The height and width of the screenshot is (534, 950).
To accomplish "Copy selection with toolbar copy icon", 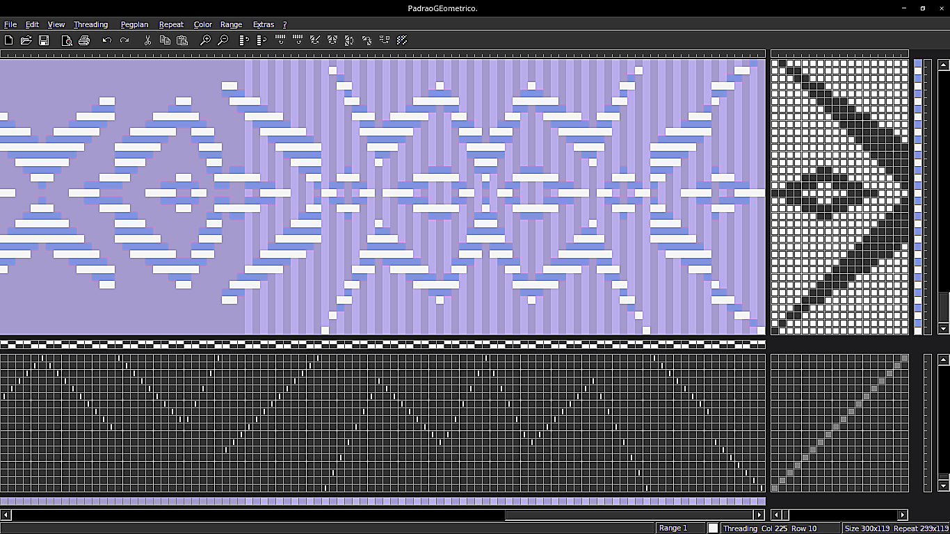I will (x=165, y=40).
